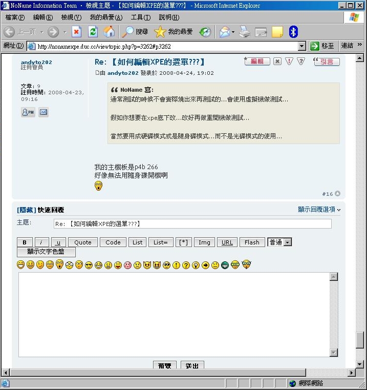Click the email icon under andyto202 profile
This screenshot has width=367, height=390.
[x=44, y=112]
